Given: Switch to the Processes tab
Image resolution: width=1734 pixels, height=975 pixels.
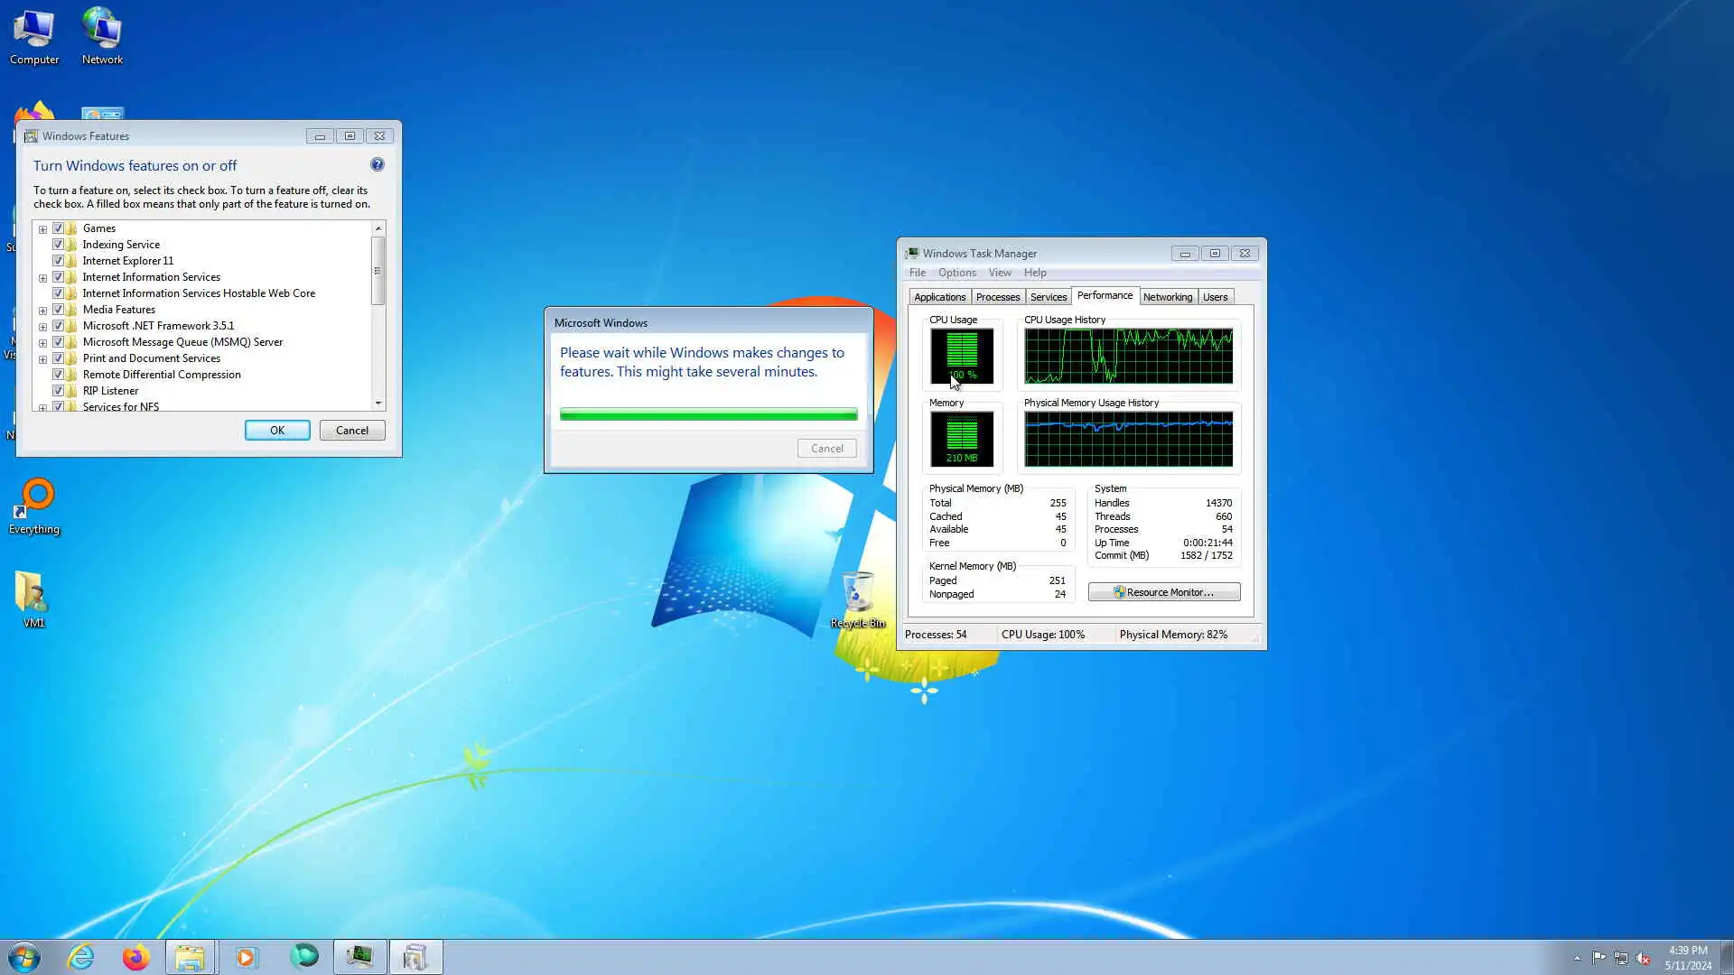Looking at the screenshot, I should tap(997, 297).
